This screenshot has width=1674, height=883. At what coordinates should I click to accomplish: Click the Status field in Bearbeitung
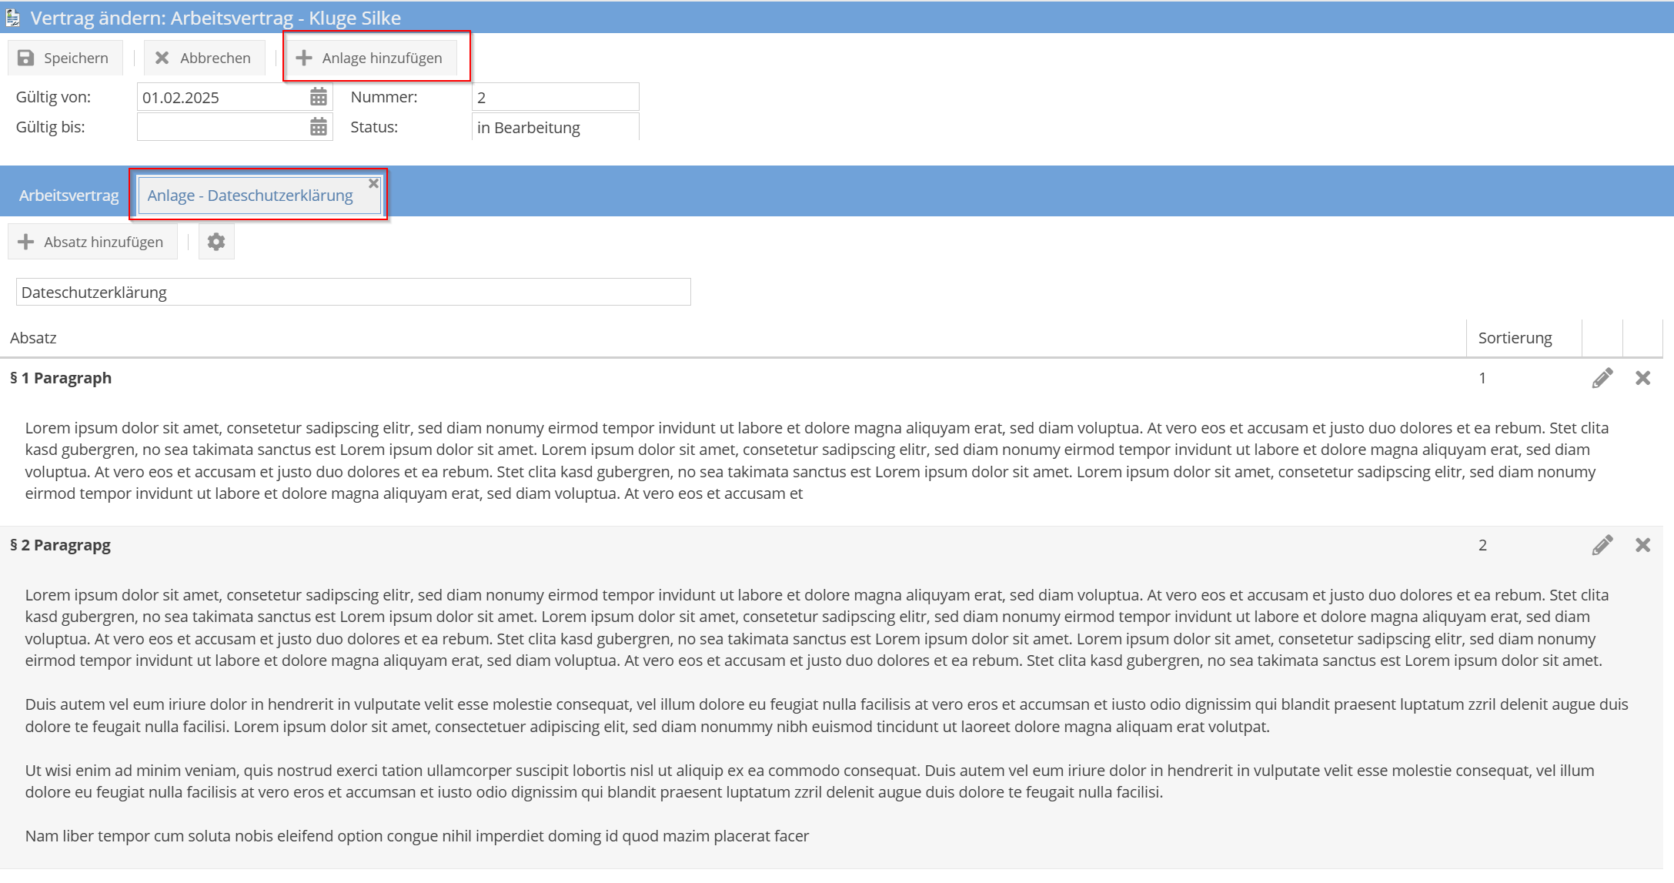(x=554, y=127)
